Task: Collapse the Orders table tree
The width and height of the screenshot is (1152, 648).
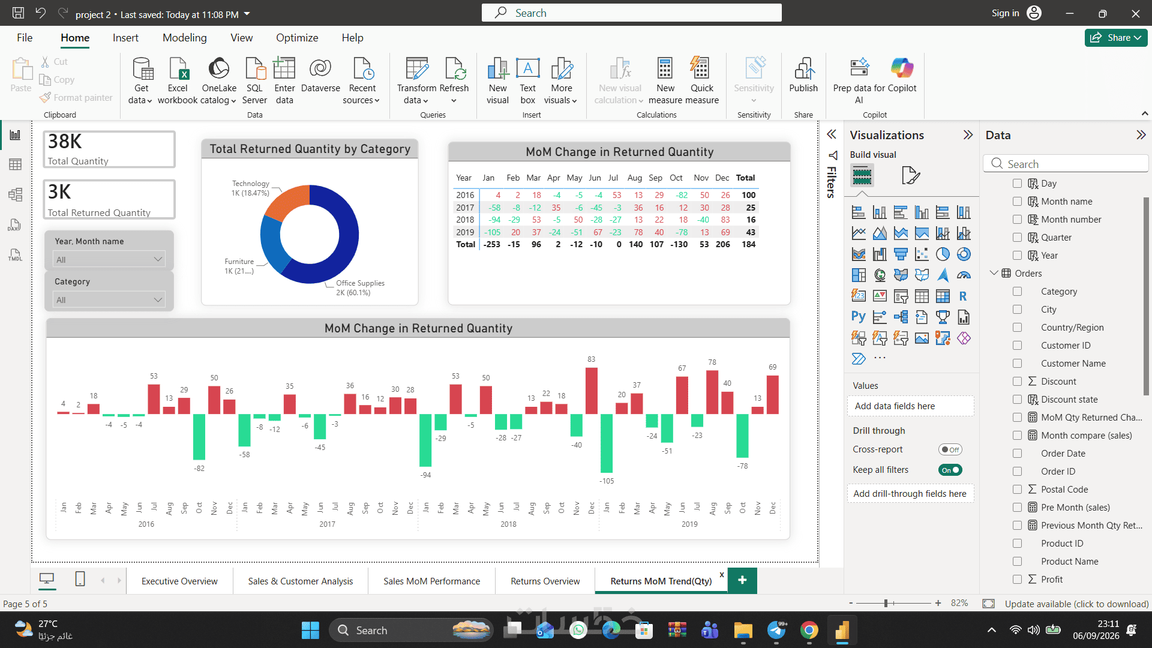Action: tap(994, 273)
